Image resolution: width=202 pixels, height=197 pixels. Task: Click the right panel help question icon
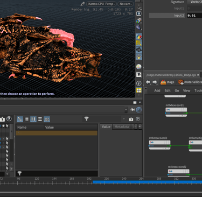138,119
